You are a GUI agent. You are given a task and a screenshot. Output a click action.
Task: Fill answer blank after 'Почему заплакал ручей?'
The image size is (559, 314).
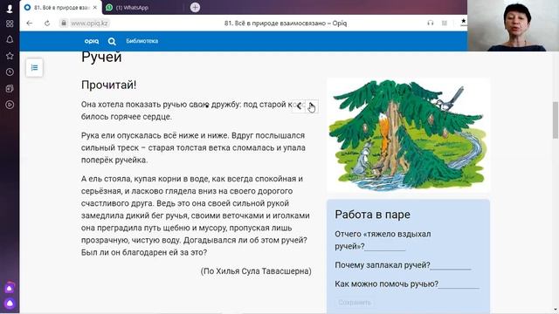(451, 265)
